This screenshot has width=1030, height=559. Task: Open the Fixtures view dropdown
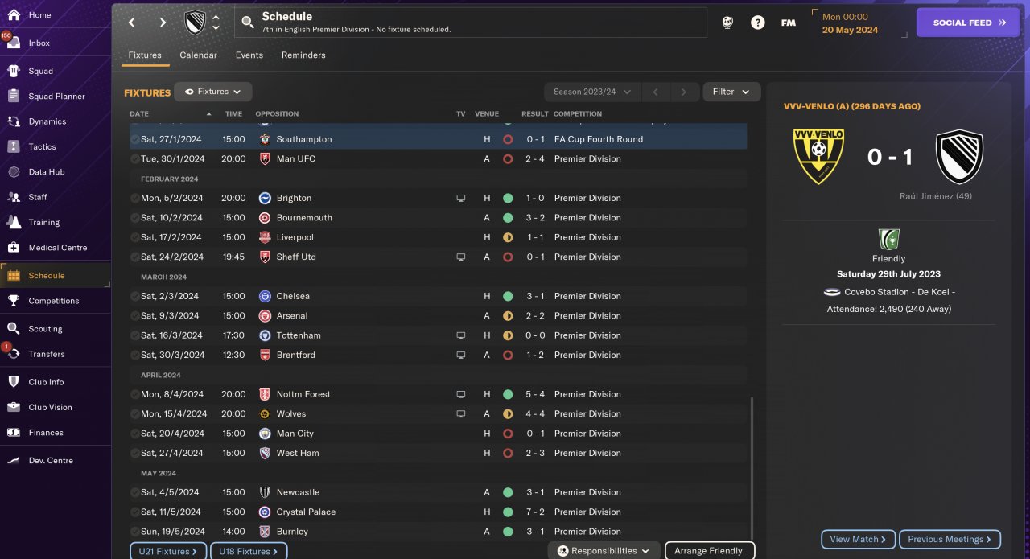[x=213, y=92]
